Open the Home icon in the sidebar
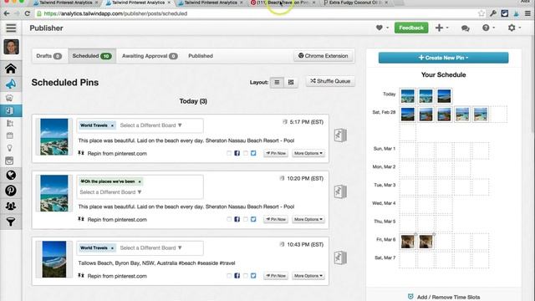This screenshot has height=301, width=535. click(11, 69)
